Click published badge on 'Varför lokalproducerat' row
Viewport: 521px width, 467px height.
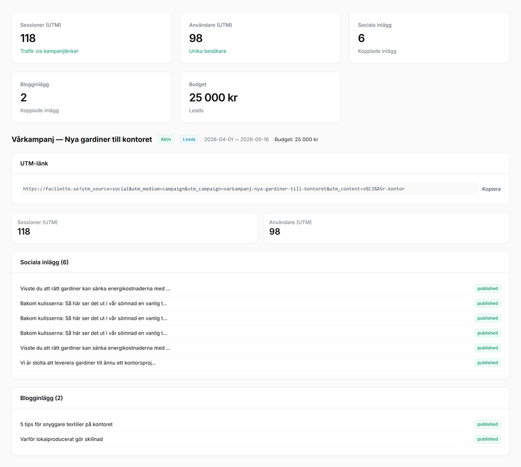(487, 439)
